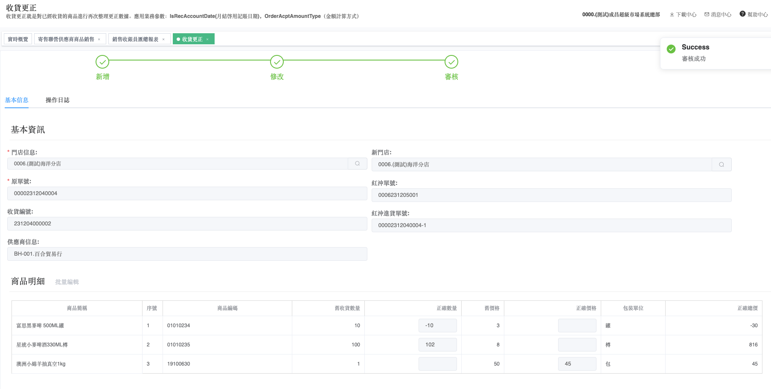The width and height of the screenshot is (771, 389).
Task: Click the Success notification popup
Action: [715, 53]
